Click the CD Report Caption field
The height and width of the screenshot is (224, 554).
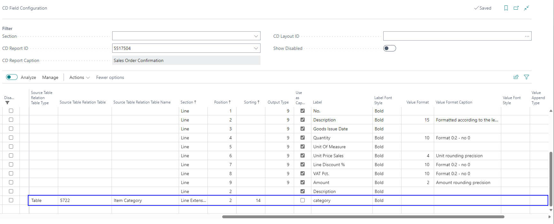click(186, 60)
